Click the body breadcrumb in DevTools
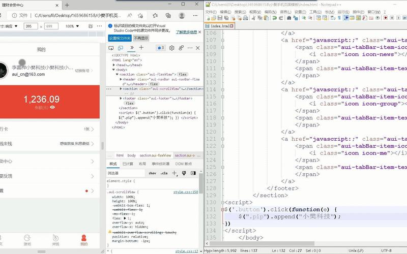 tap(132, 155)
